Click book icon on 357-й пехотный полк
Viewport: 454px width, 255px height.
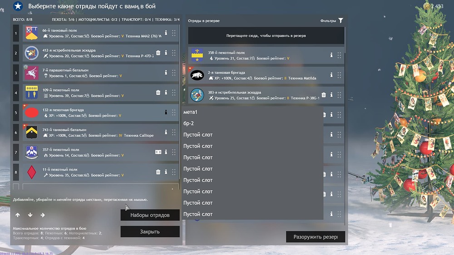(158, 152)
